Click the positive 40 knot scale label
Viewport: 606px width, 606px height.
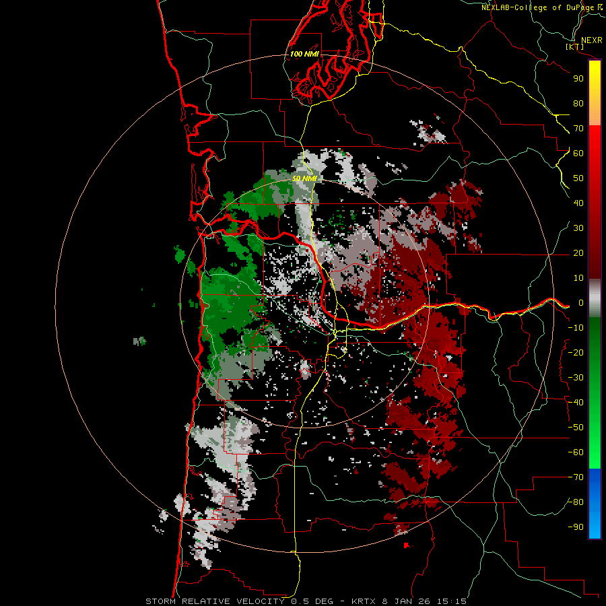coord(578,203)
